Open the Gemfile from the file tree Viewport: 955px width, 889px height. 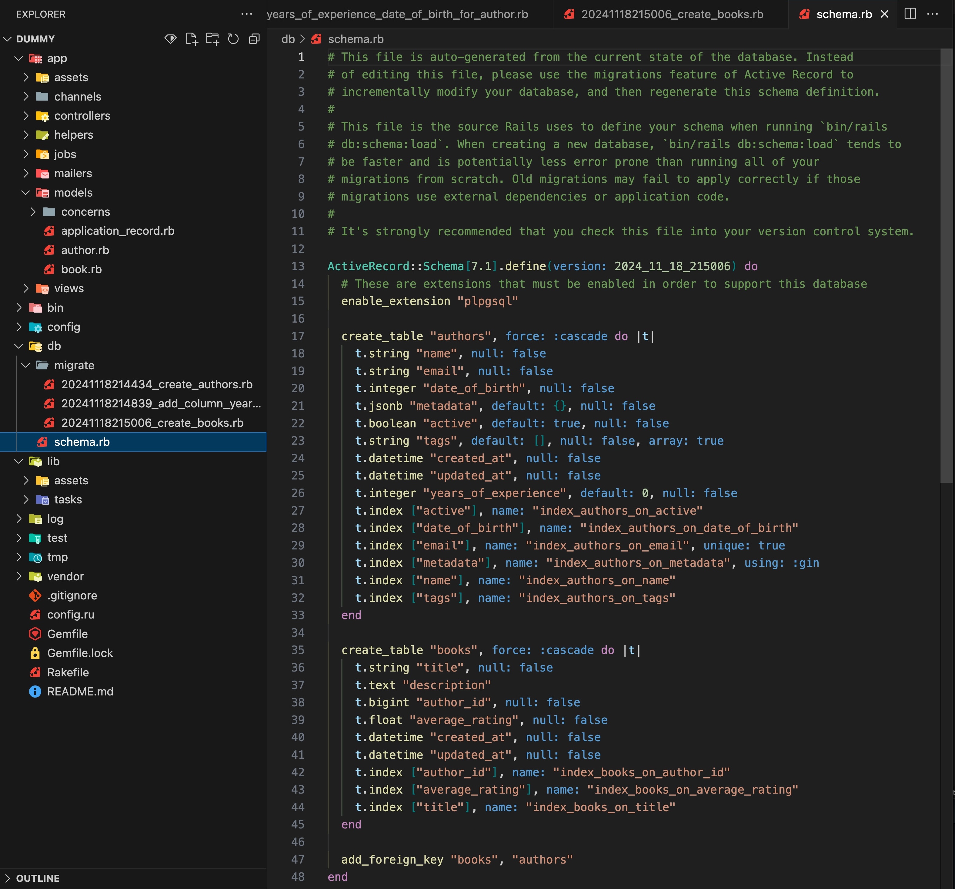click(67, 634)
